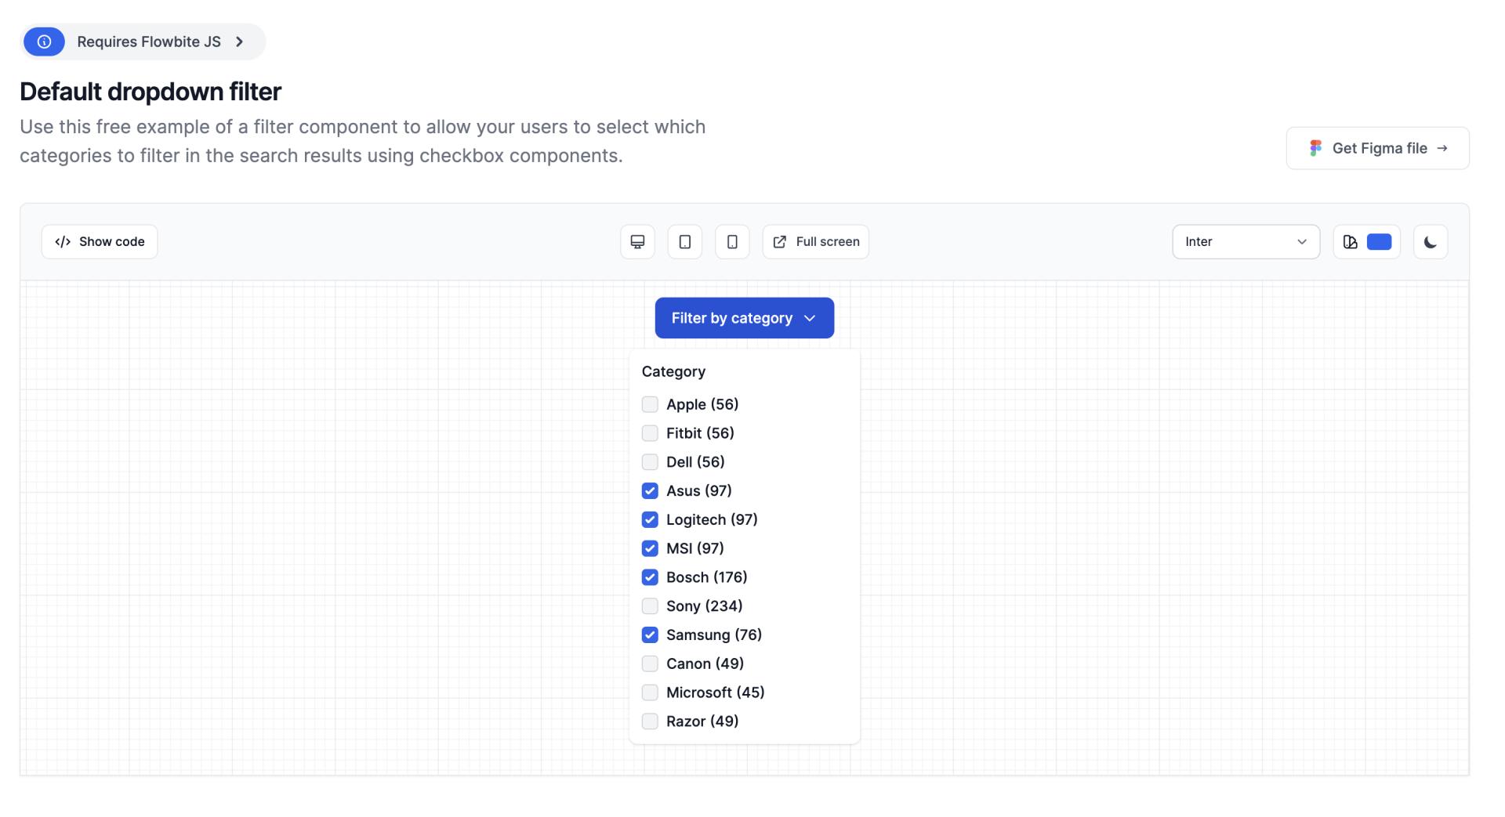This screenshot has height=817, width=1505.
Task: Click the Default dropdown filter heading
Action: [x=150, y=92]
